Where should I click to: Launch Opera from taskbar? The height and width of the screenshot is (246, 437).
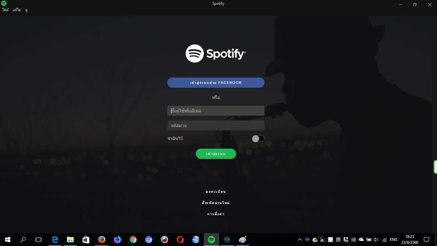180,239
